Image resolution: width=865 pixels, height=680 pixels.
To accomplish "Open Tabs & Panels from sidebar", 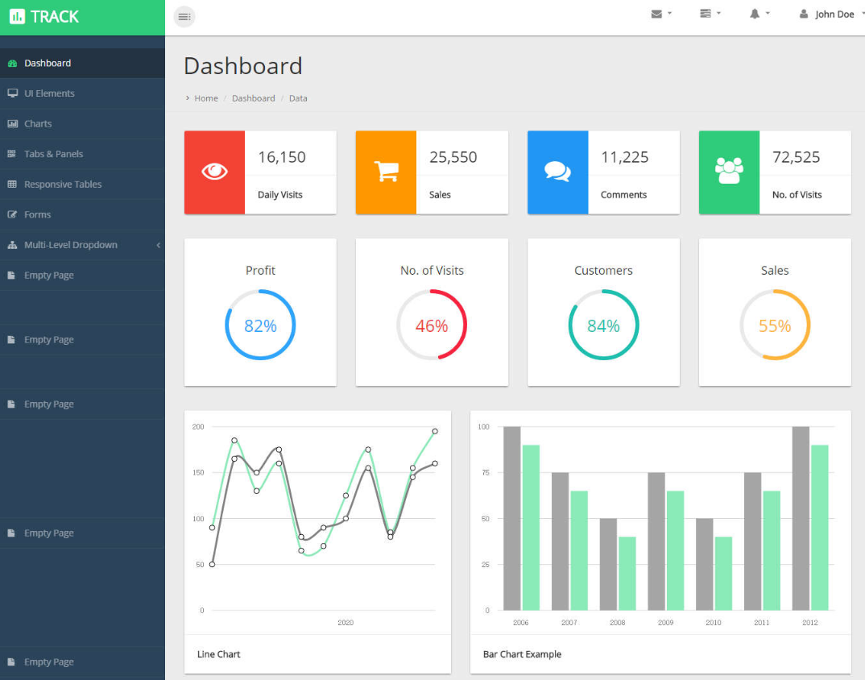I will click(x=53, y=154).
